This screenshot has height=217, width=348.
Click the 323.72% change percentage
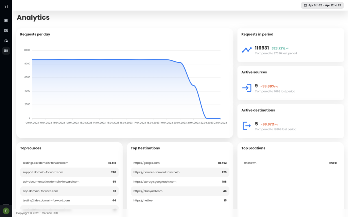278,48
